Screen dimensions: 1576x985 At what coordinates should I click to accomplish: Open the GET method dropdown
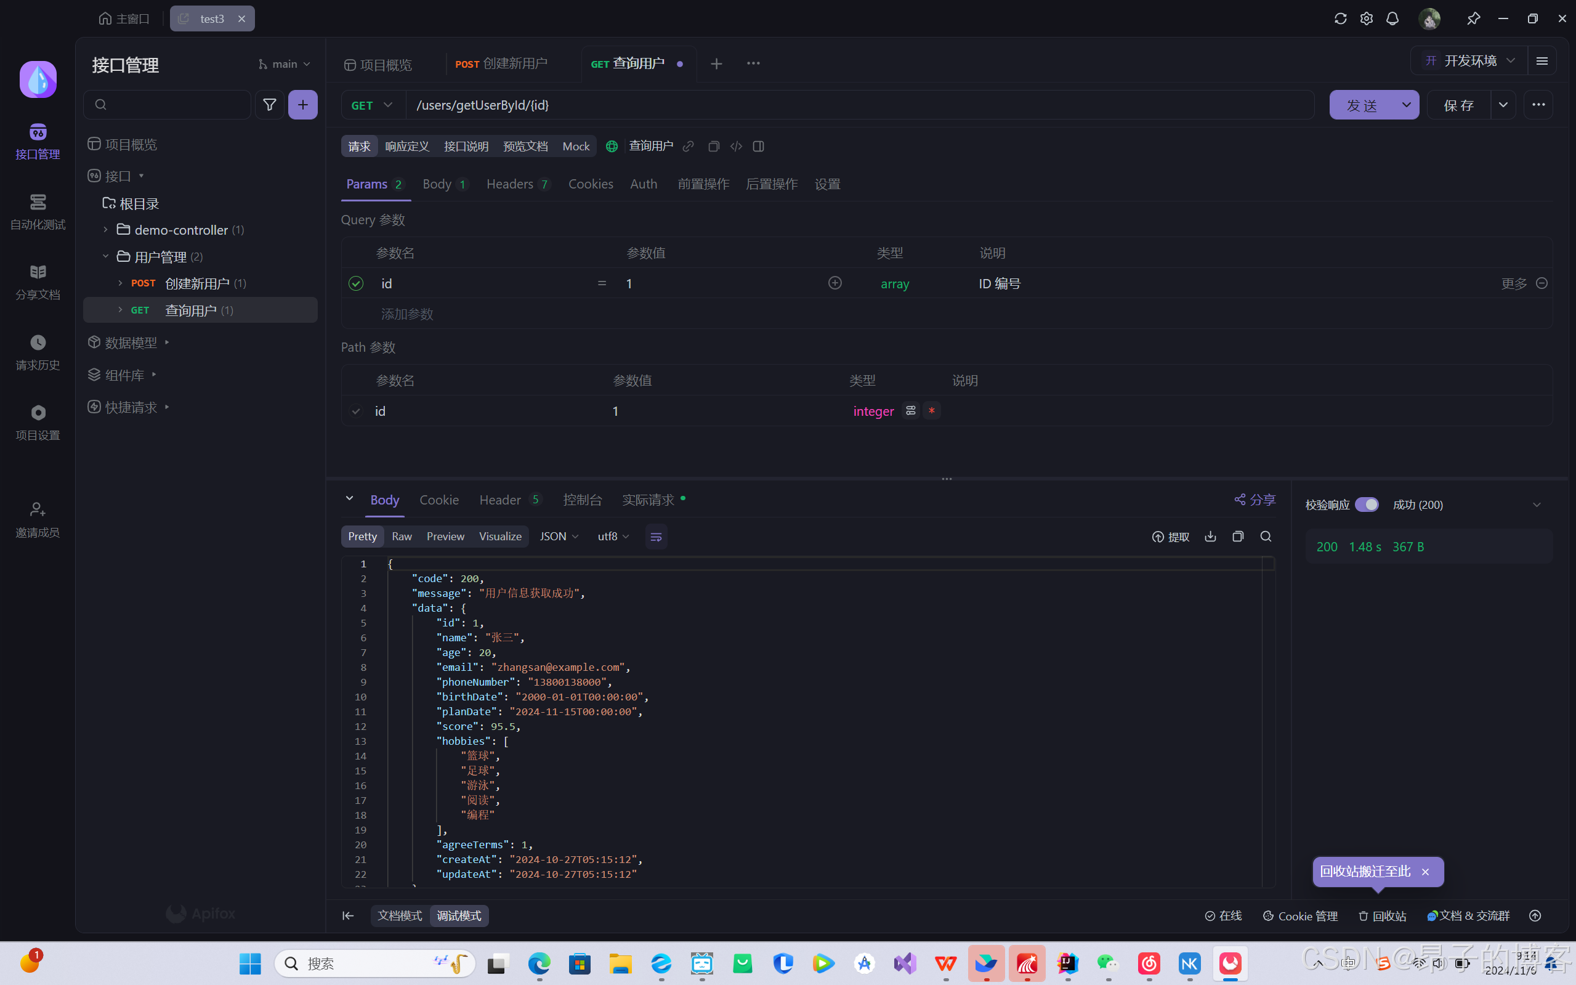coord(373,105)
